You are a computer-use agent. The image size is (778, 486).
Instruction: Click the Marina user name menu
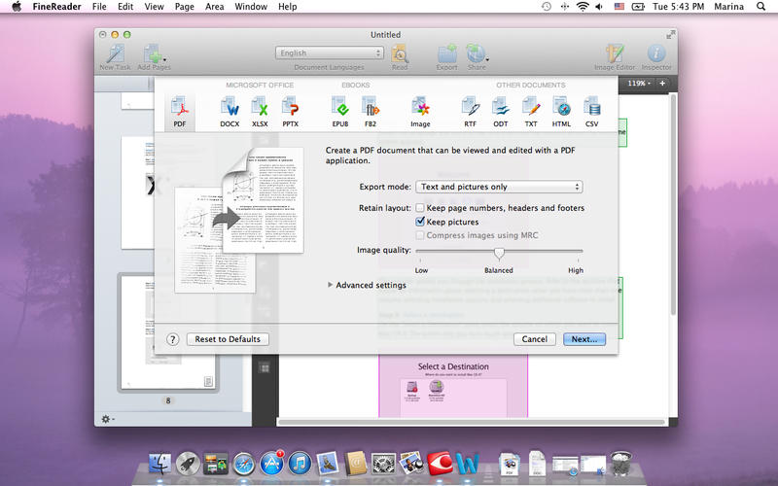(728, 7)
